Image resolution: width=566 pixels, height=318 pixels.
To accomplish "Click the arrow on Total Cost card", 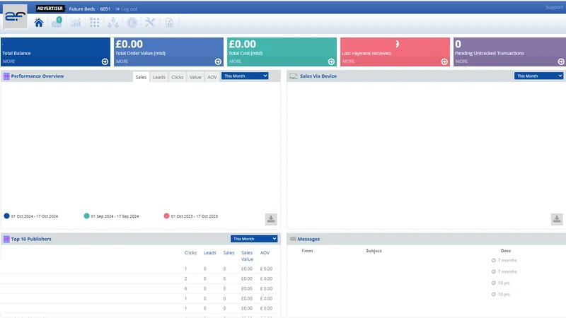I will coord(331,61).
